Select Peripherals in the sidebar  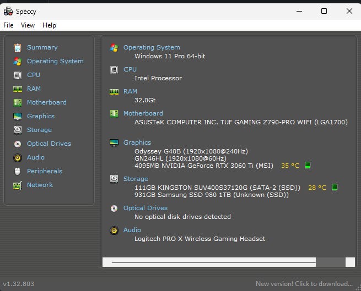point(45,171)
